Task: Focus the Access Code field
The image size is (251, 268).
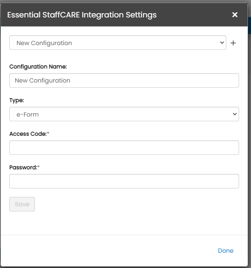Action: [x=124, y=148]
